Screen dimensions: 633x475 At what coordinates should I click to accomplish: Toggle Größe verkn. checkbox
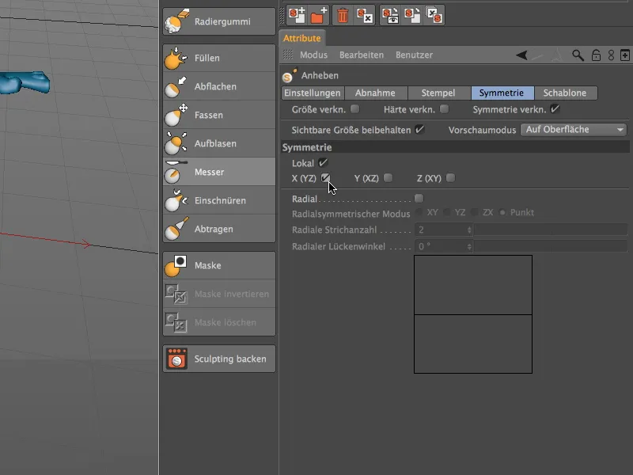click(354, 108)
